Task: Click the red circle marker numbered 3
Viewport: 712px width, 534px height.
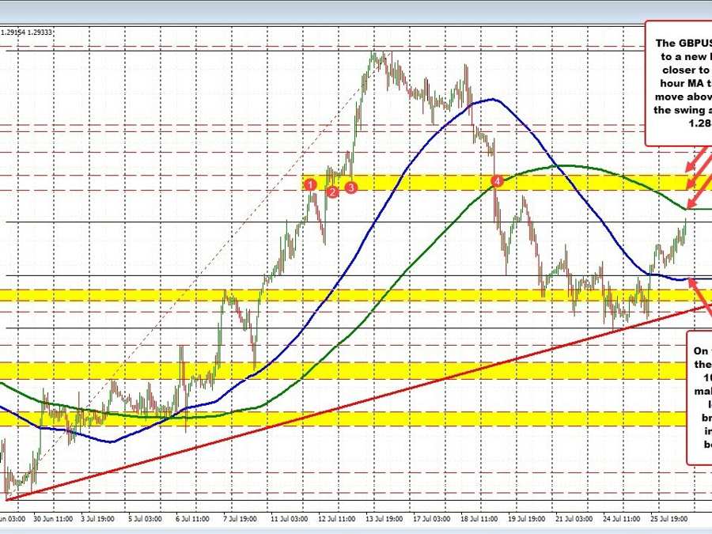Action: pos(351,186)
